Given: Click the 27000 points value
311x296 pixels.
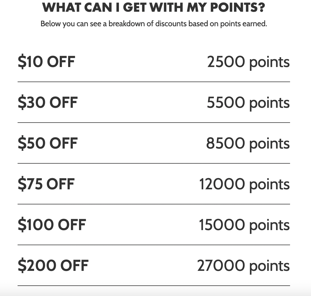Looking at the screenshot, I should [x=243, y=266].
